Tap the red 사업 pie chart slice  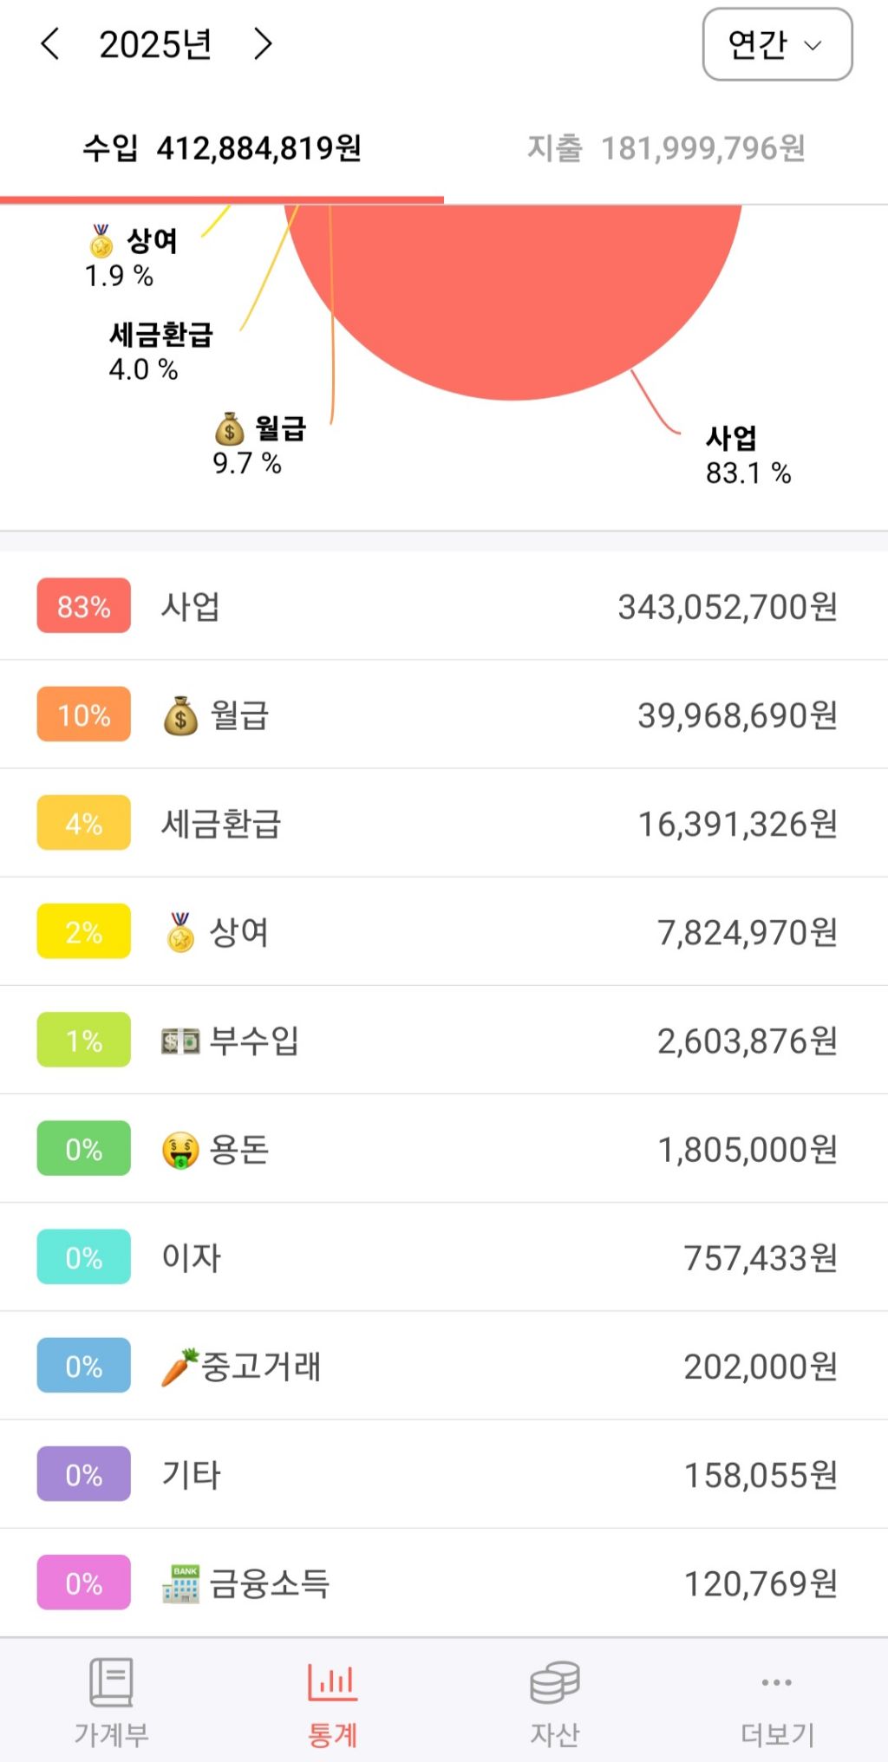click(513, 295)
